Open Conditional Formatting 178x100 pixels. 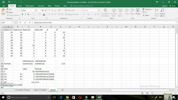[105, 12]
